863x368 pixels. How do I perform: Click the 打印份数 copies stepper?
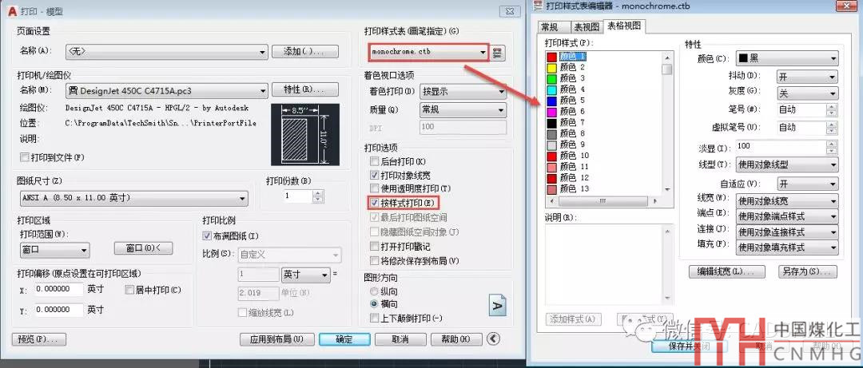point(318,196)
